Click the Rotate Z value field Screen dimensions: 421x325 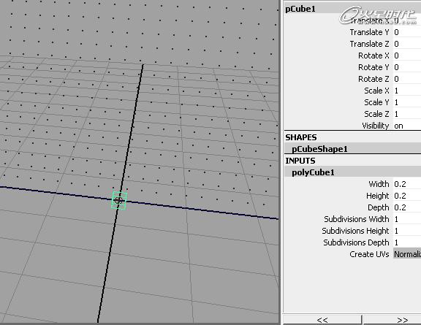tap(407, 79)
